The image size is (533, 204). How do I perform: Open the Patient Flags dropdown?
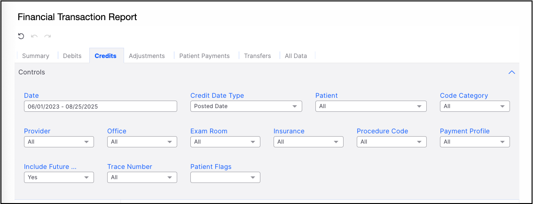(x=225, y=177)
